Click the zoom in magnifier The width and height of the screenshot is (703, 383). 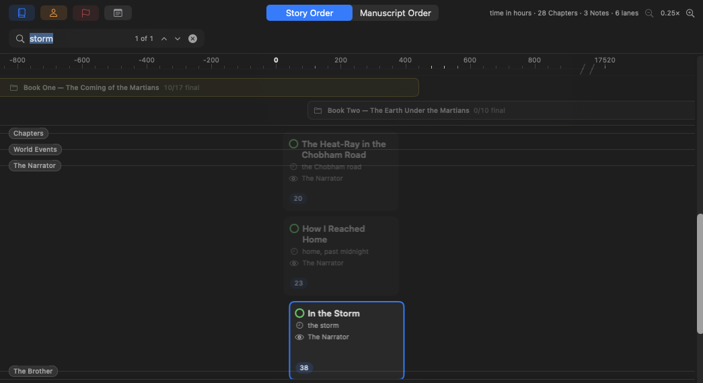point(690,13)
